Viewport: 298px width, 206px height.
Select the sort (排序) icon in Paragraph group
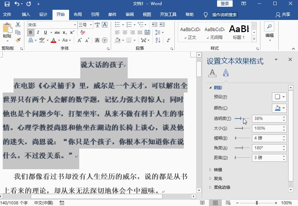158,40
